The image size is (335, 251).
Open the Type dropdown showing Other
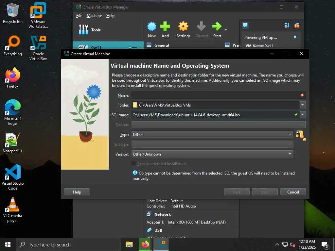(x=212, y=134)
